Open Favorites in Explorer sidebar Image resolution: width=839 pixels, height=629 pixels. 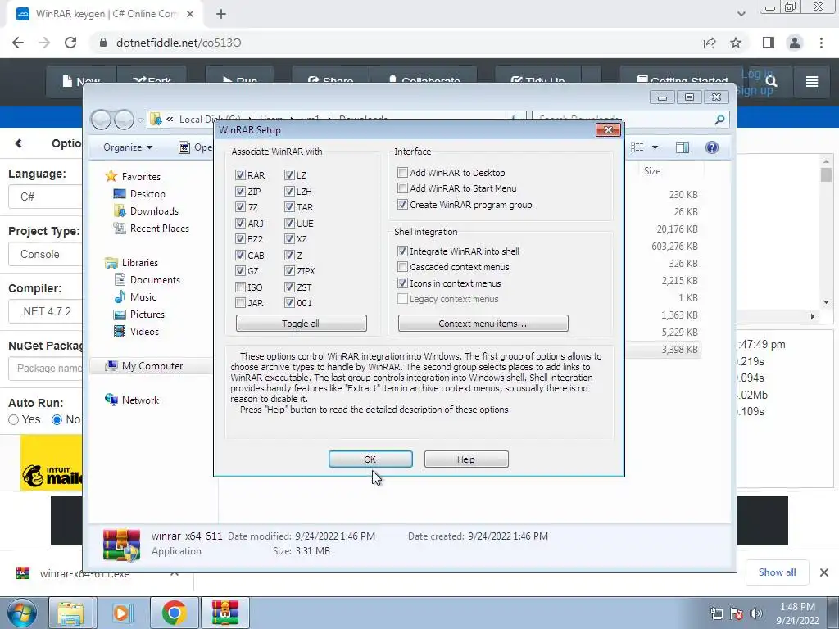pyautogui.click(x=141, y=177)
